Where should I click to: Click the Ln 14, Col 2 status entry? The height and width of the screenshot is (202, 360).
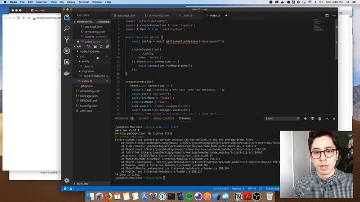click(x=221, y=189)
